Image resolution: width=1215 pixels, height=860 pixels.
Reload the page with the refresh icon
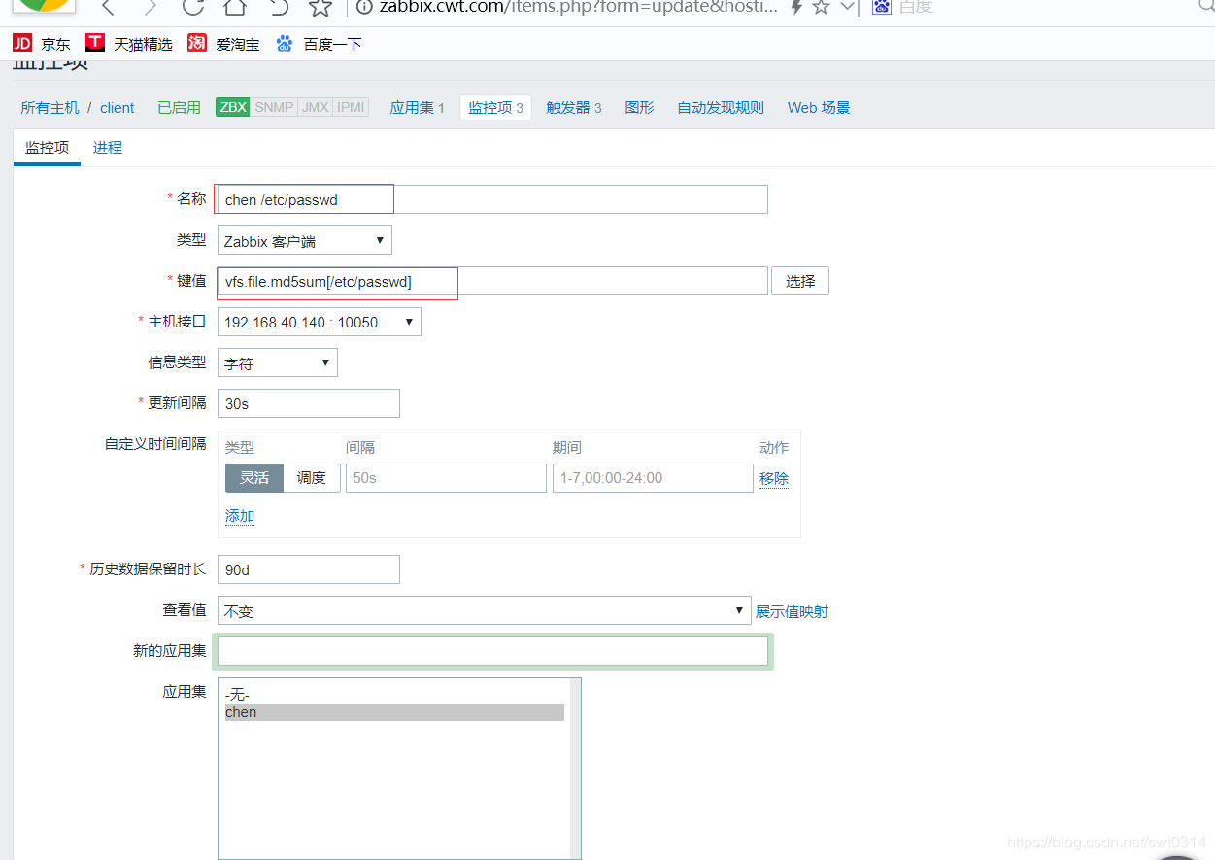click(192, 8)
